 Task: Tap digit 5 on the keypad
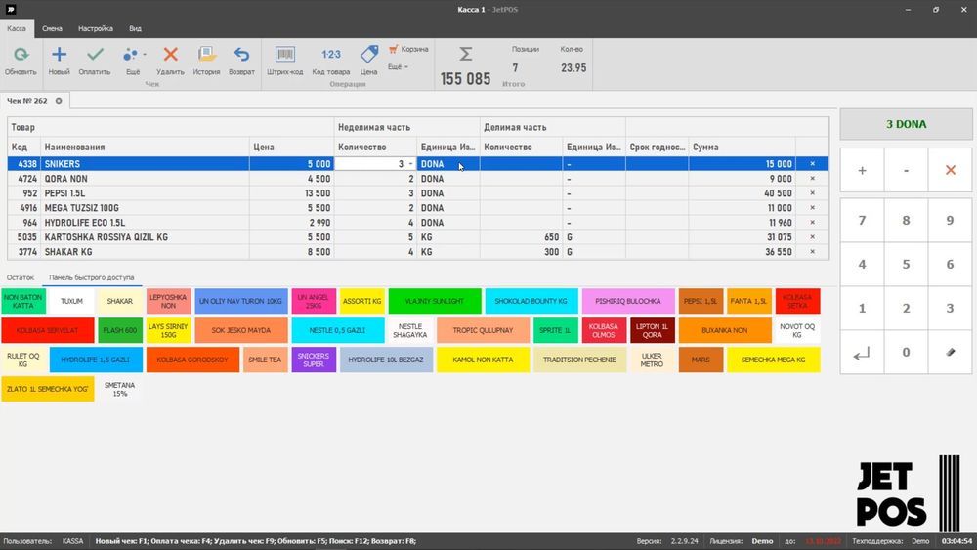[906, 264]
